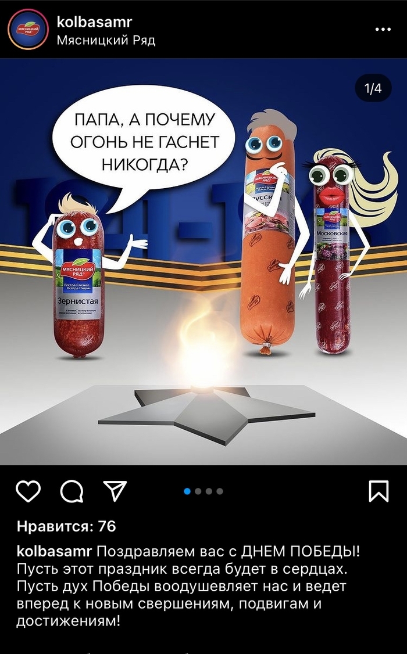This screenshot has height=654, width=407.
Task: Open the Мясницкий Ряд location label
Action: click(x=106, y=41)
